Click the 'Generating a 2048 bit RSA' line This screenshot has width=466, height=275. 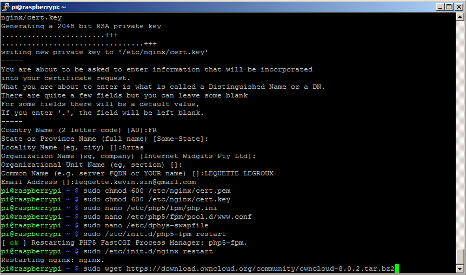coord(81,26)
